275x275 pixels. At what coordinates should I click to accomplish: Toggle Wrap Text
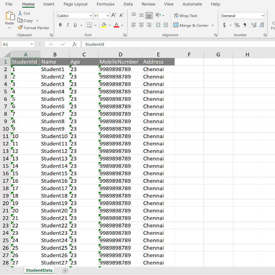click(186, 16)
